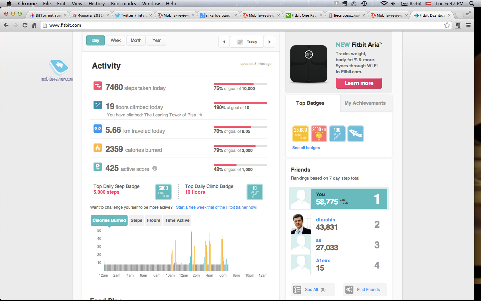The width and height of the screenshot is (481, 301).
Task: Click the calendar icon beside Today
Action: coord(240,42)
